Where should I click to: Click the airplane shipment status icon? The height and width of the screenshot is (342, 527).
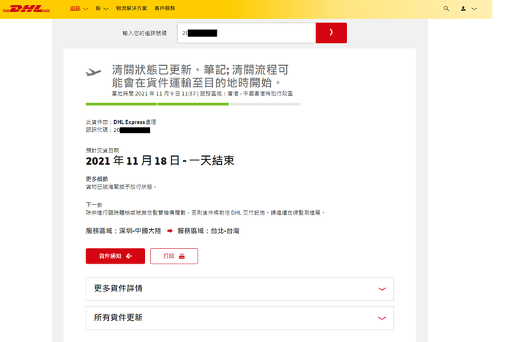tap(93, 72)
